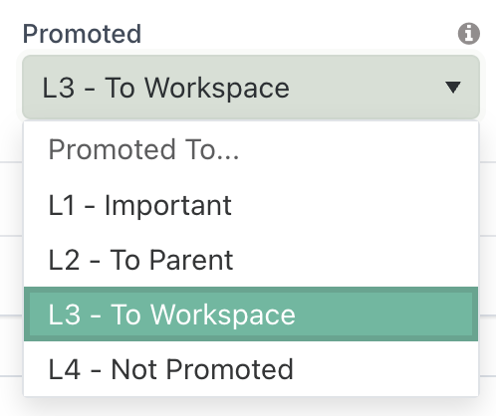
Task: Pick the L2 entry in dropdown list
Action: 251,260
